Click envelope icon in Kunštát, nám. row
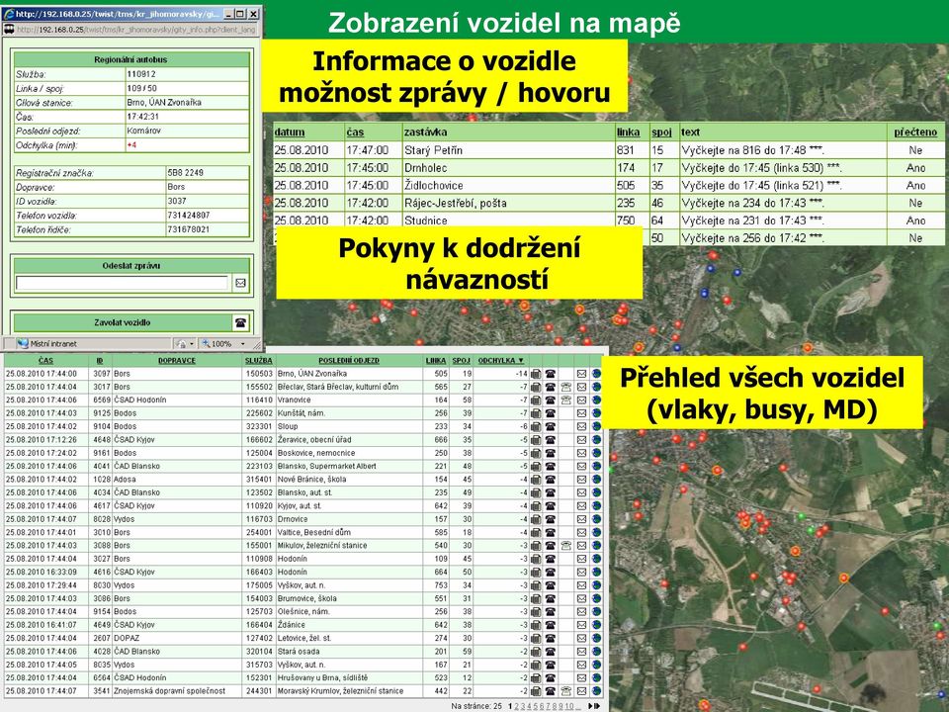This screenshot has width=949, height=712. pyautogui.click(x=581, y=413)
